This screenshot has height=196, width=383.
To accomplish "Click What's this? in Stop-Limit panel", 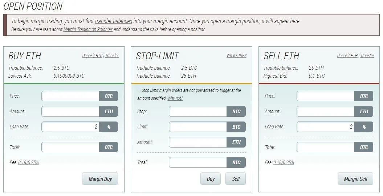I will (x=236, y=56).
